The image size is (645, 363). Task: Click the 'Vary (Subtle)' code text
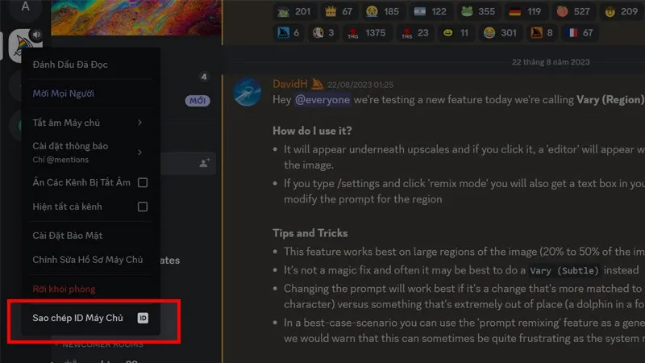click(x=564, y=270)
